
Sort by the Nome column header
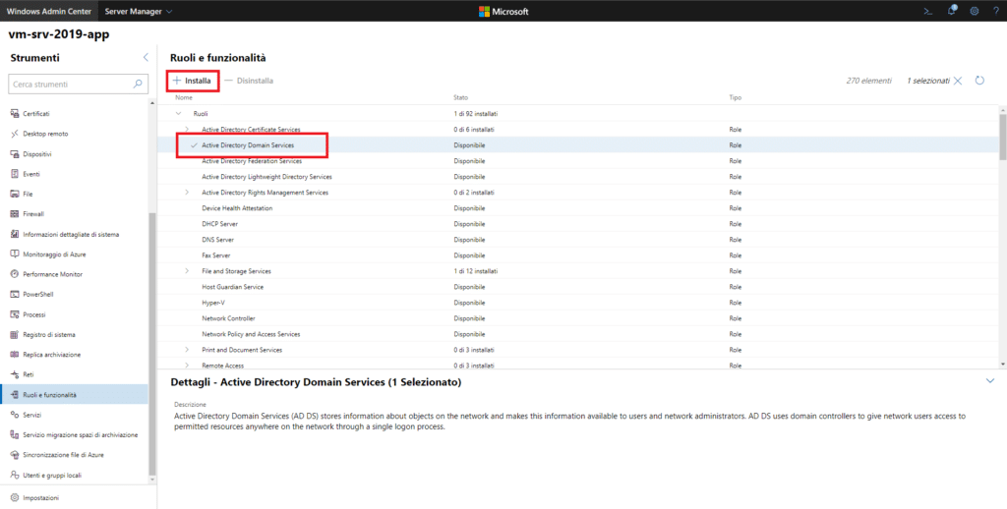coord(184,97)
